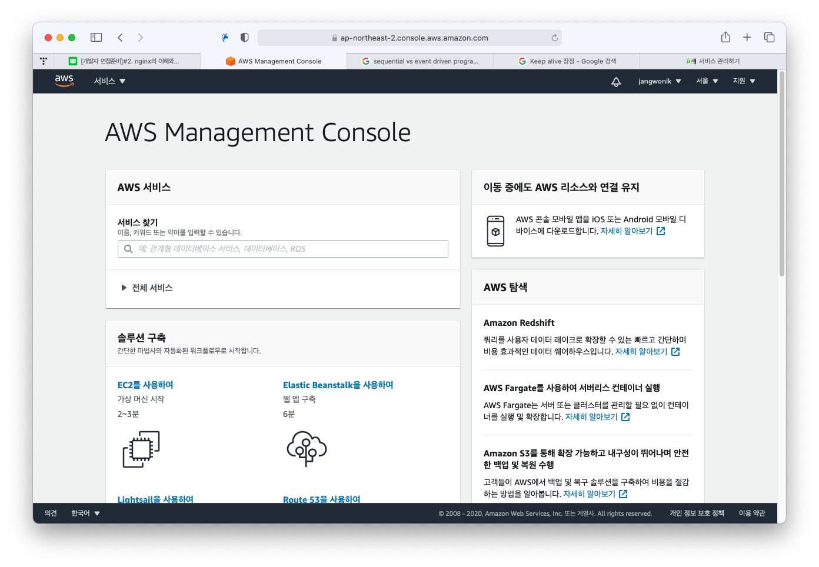Click the 의견 feedback button in footer
Image resolution: width=819 pixels, height=567 pixels.
(51, 513)
